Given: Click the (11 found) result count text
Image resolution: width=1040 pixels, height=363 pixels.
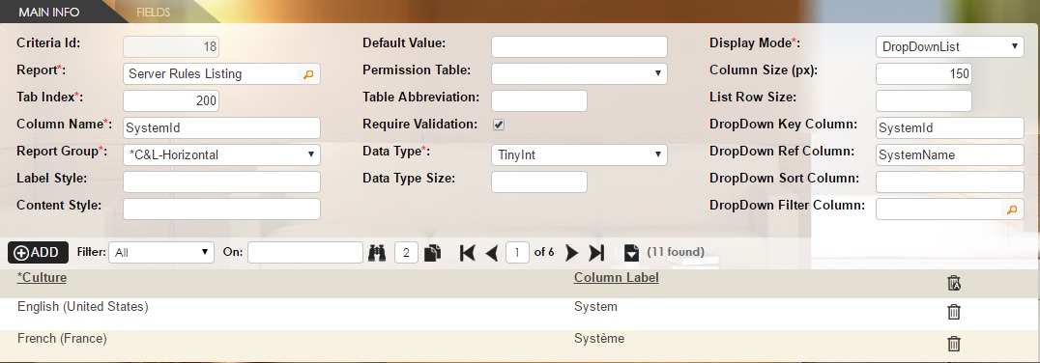Looking at the screenshot, I should 676,252.
